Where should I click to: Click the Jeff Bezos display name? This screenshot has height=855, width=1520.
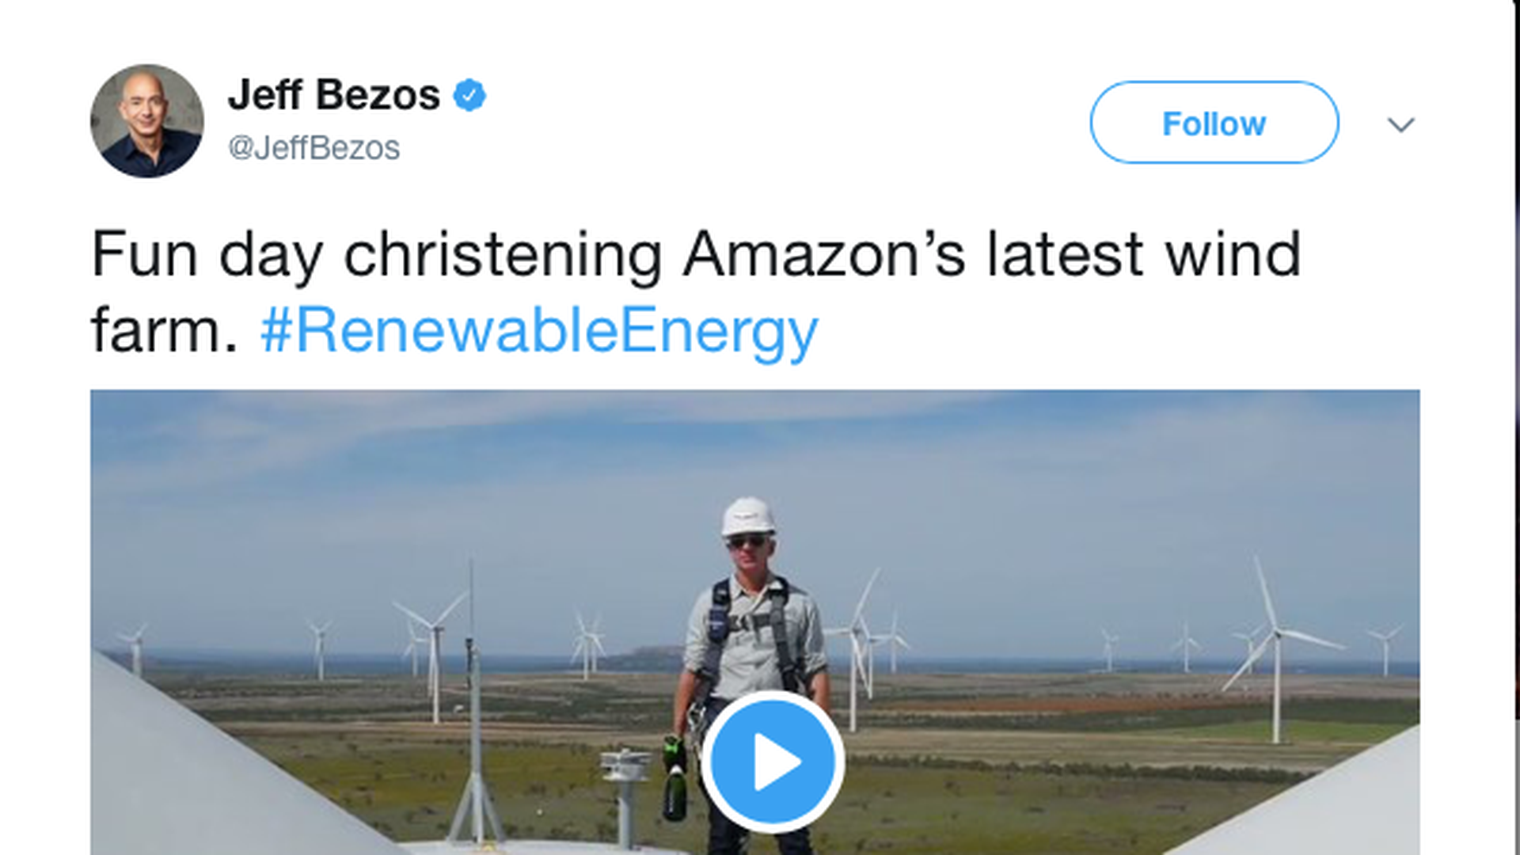pos(333,95)
